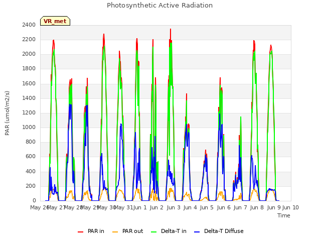Click the Time x-axis label
This screenshot has height=241, width=321.
[284, 215]
